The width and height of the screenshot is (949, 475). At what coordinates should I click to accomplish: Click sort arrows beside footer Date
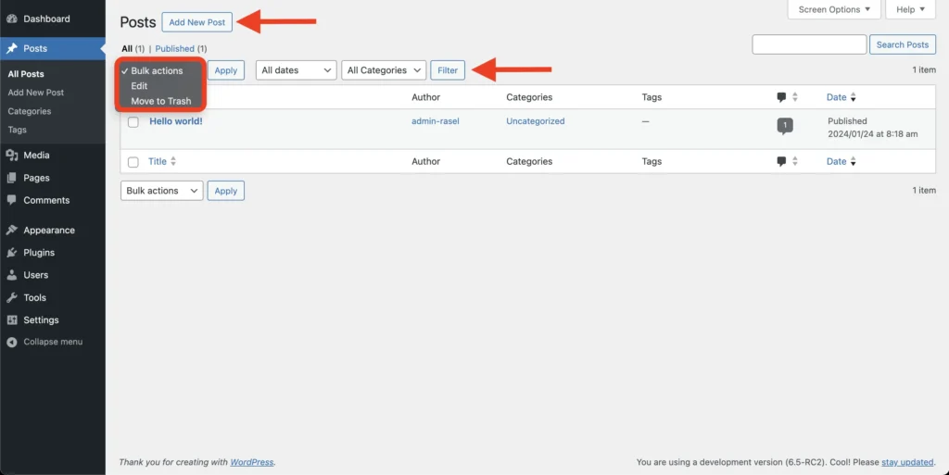point(853,161)
